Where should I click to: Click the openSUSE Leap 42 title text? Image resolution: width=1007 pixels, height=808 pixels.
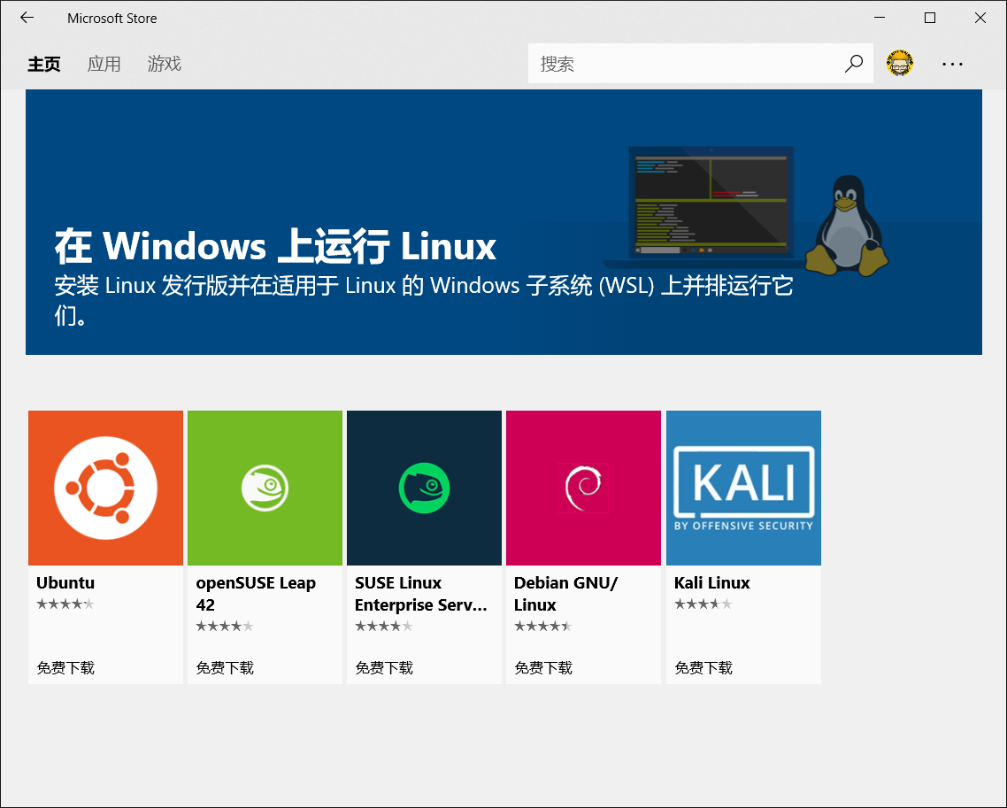coord(256,593)
